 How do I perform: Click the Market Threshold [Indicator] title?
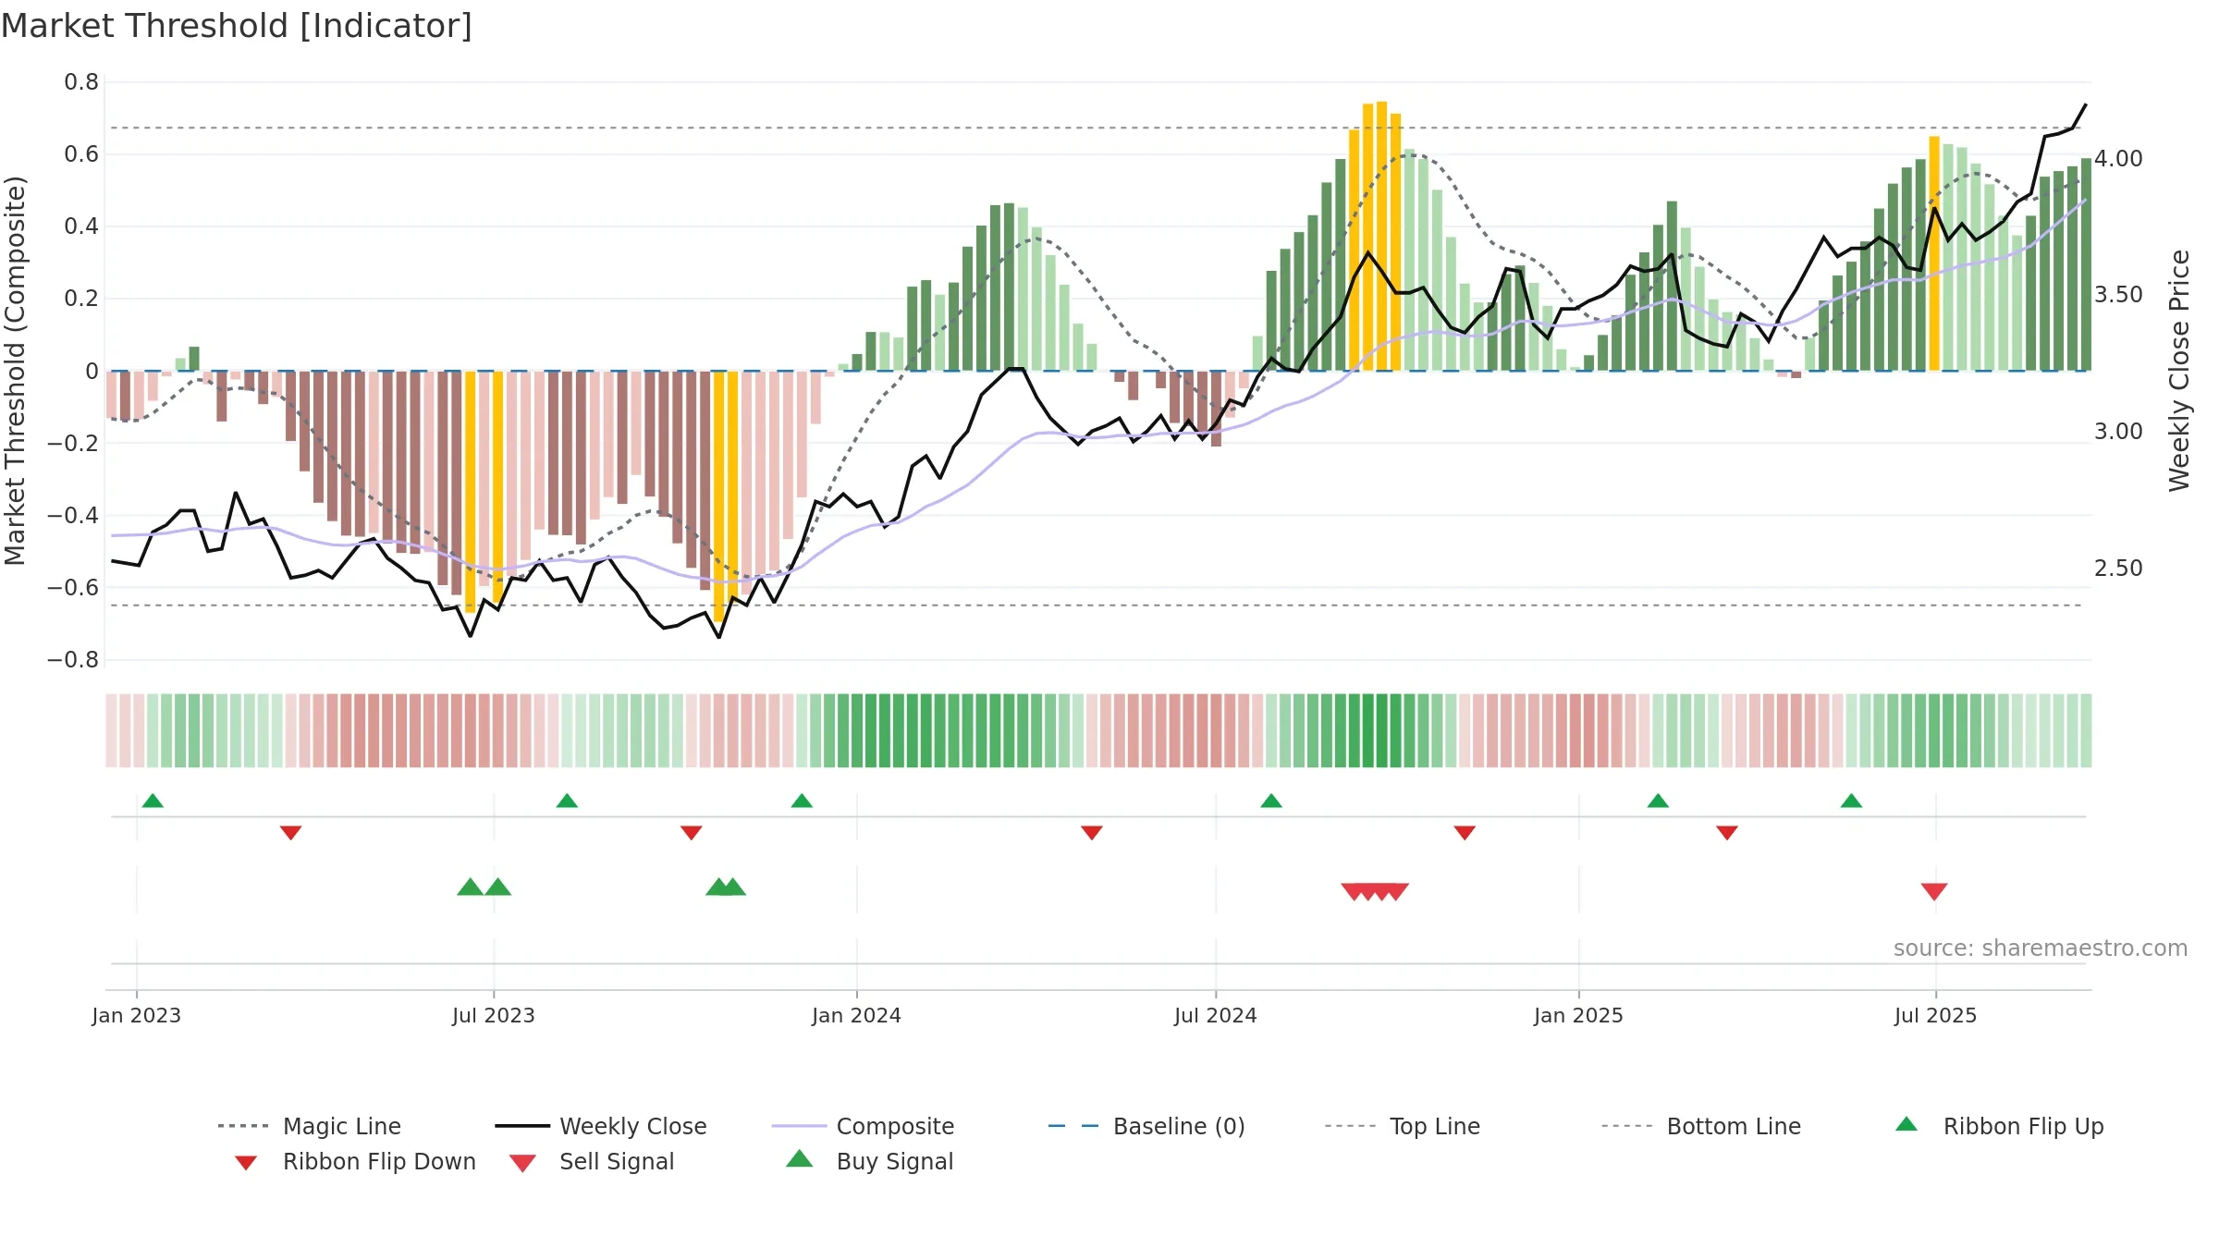point(236,26)
